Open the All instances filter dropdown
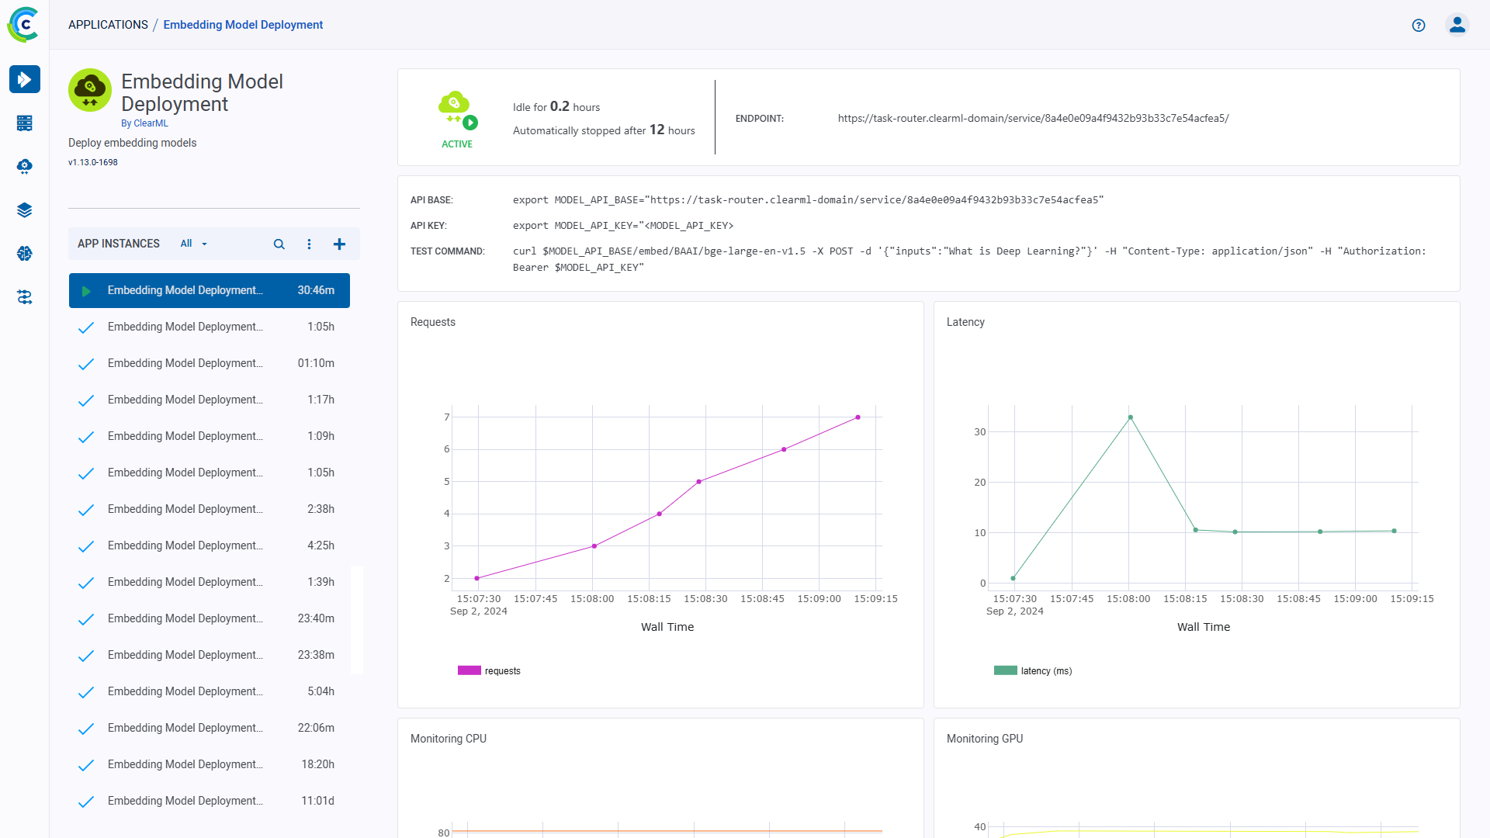Viewport: 1490px width, 838px height. click(x=192, y=244)
